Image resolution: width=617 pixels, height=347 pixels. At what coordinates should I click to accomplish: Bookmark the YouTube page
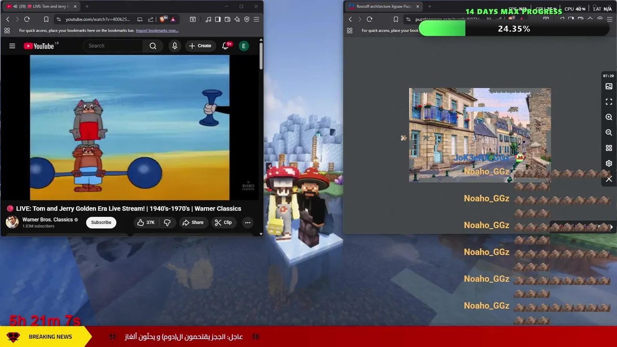tap(46, 19)
